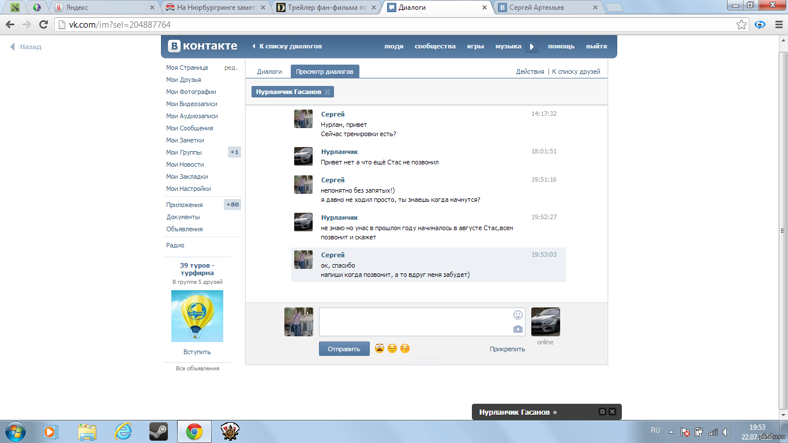Bookmark this page with the star icon
Screen dimensions: 788x443
(742, 25)
